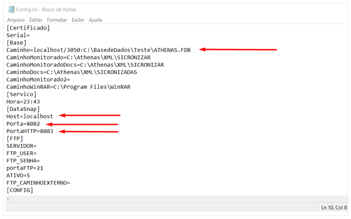
Task: Click the PortaHTTP=8083 line
Action: coord(30,131)
